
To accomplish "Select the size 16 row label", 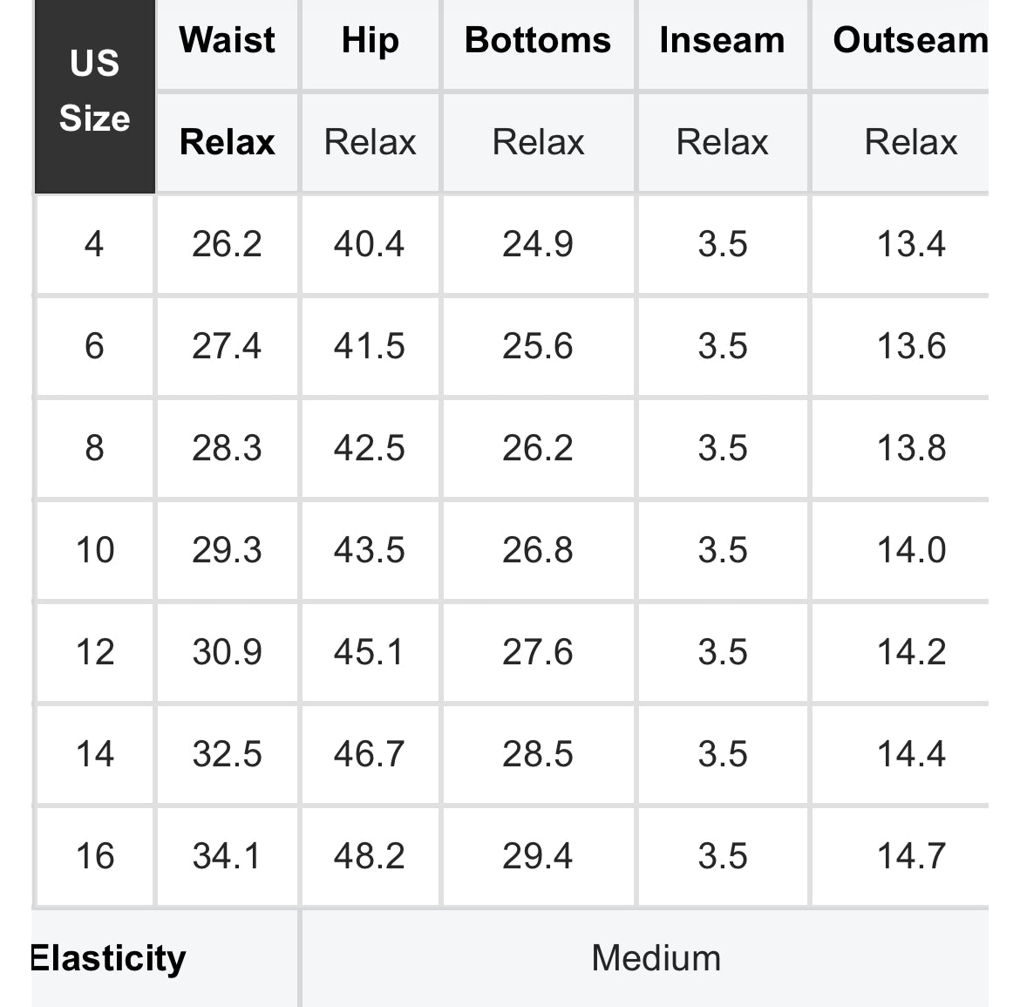I will [94, 856].
